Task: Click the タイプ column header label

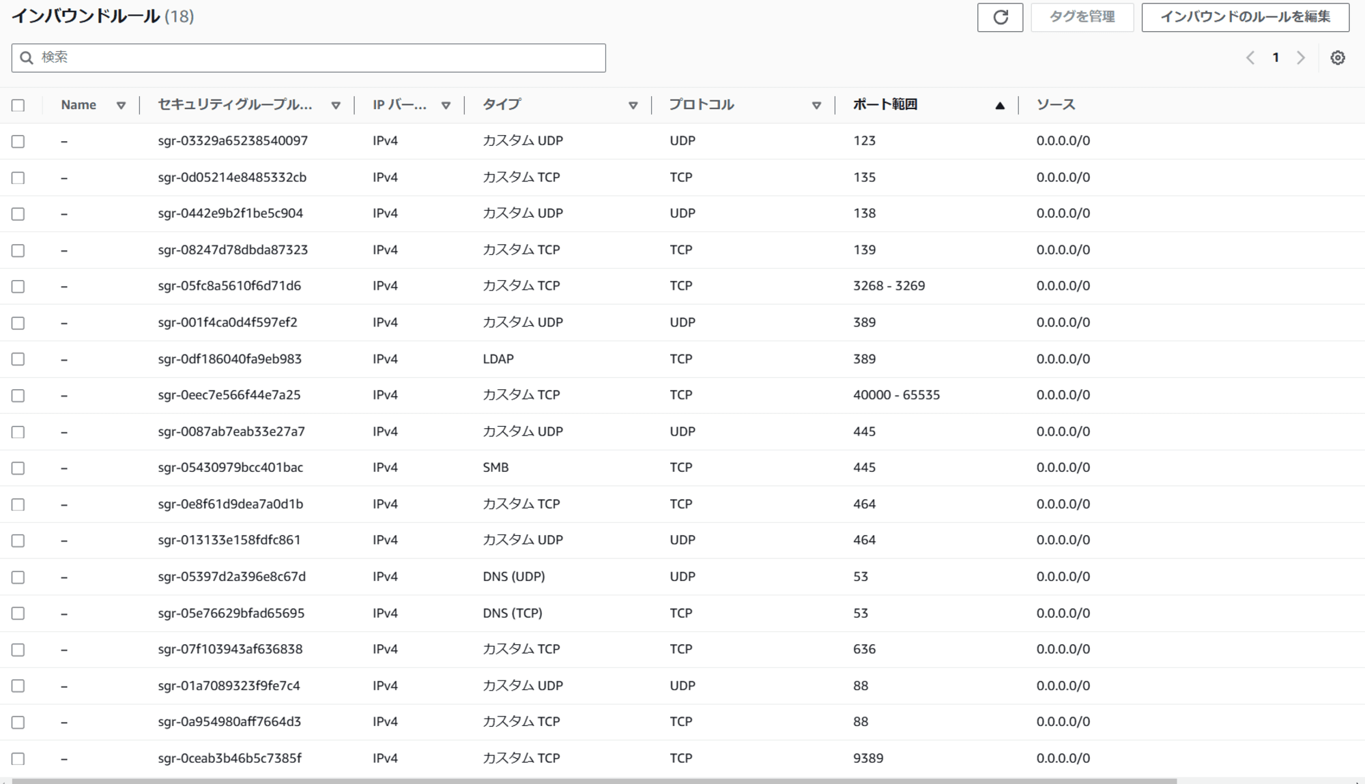Action: [502, 104]
